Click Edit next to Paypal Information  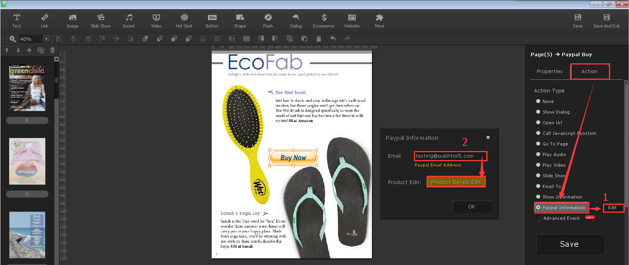tap(612, 208)
